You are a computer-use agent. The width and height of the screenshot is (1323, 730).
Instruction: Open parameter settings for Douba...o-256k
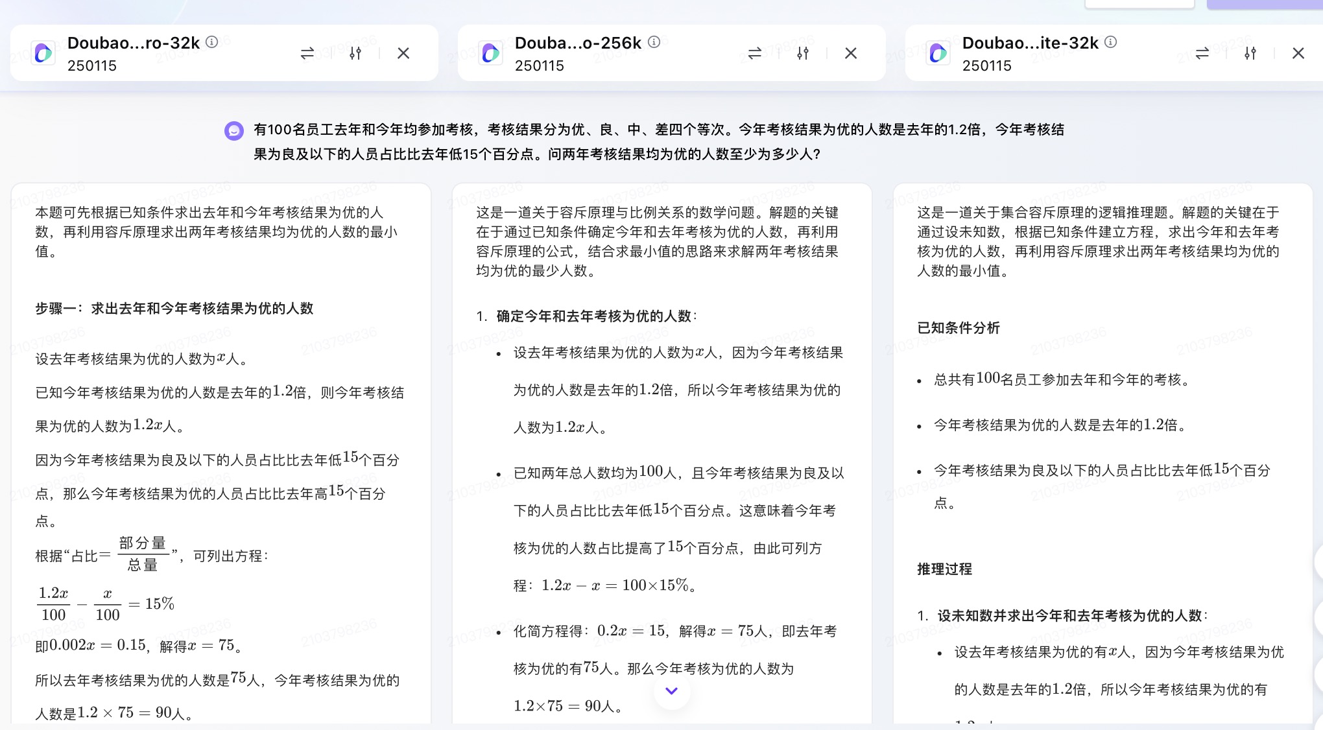(x=803, y=53)
